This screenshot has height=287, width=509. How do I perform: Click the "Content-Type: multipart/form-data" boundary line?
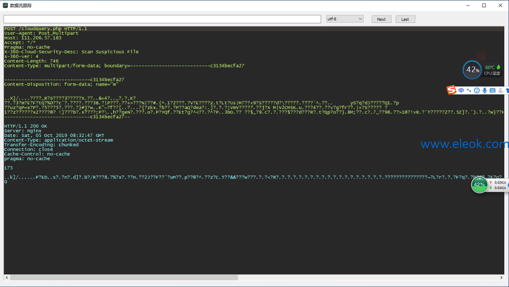point(124,66)
